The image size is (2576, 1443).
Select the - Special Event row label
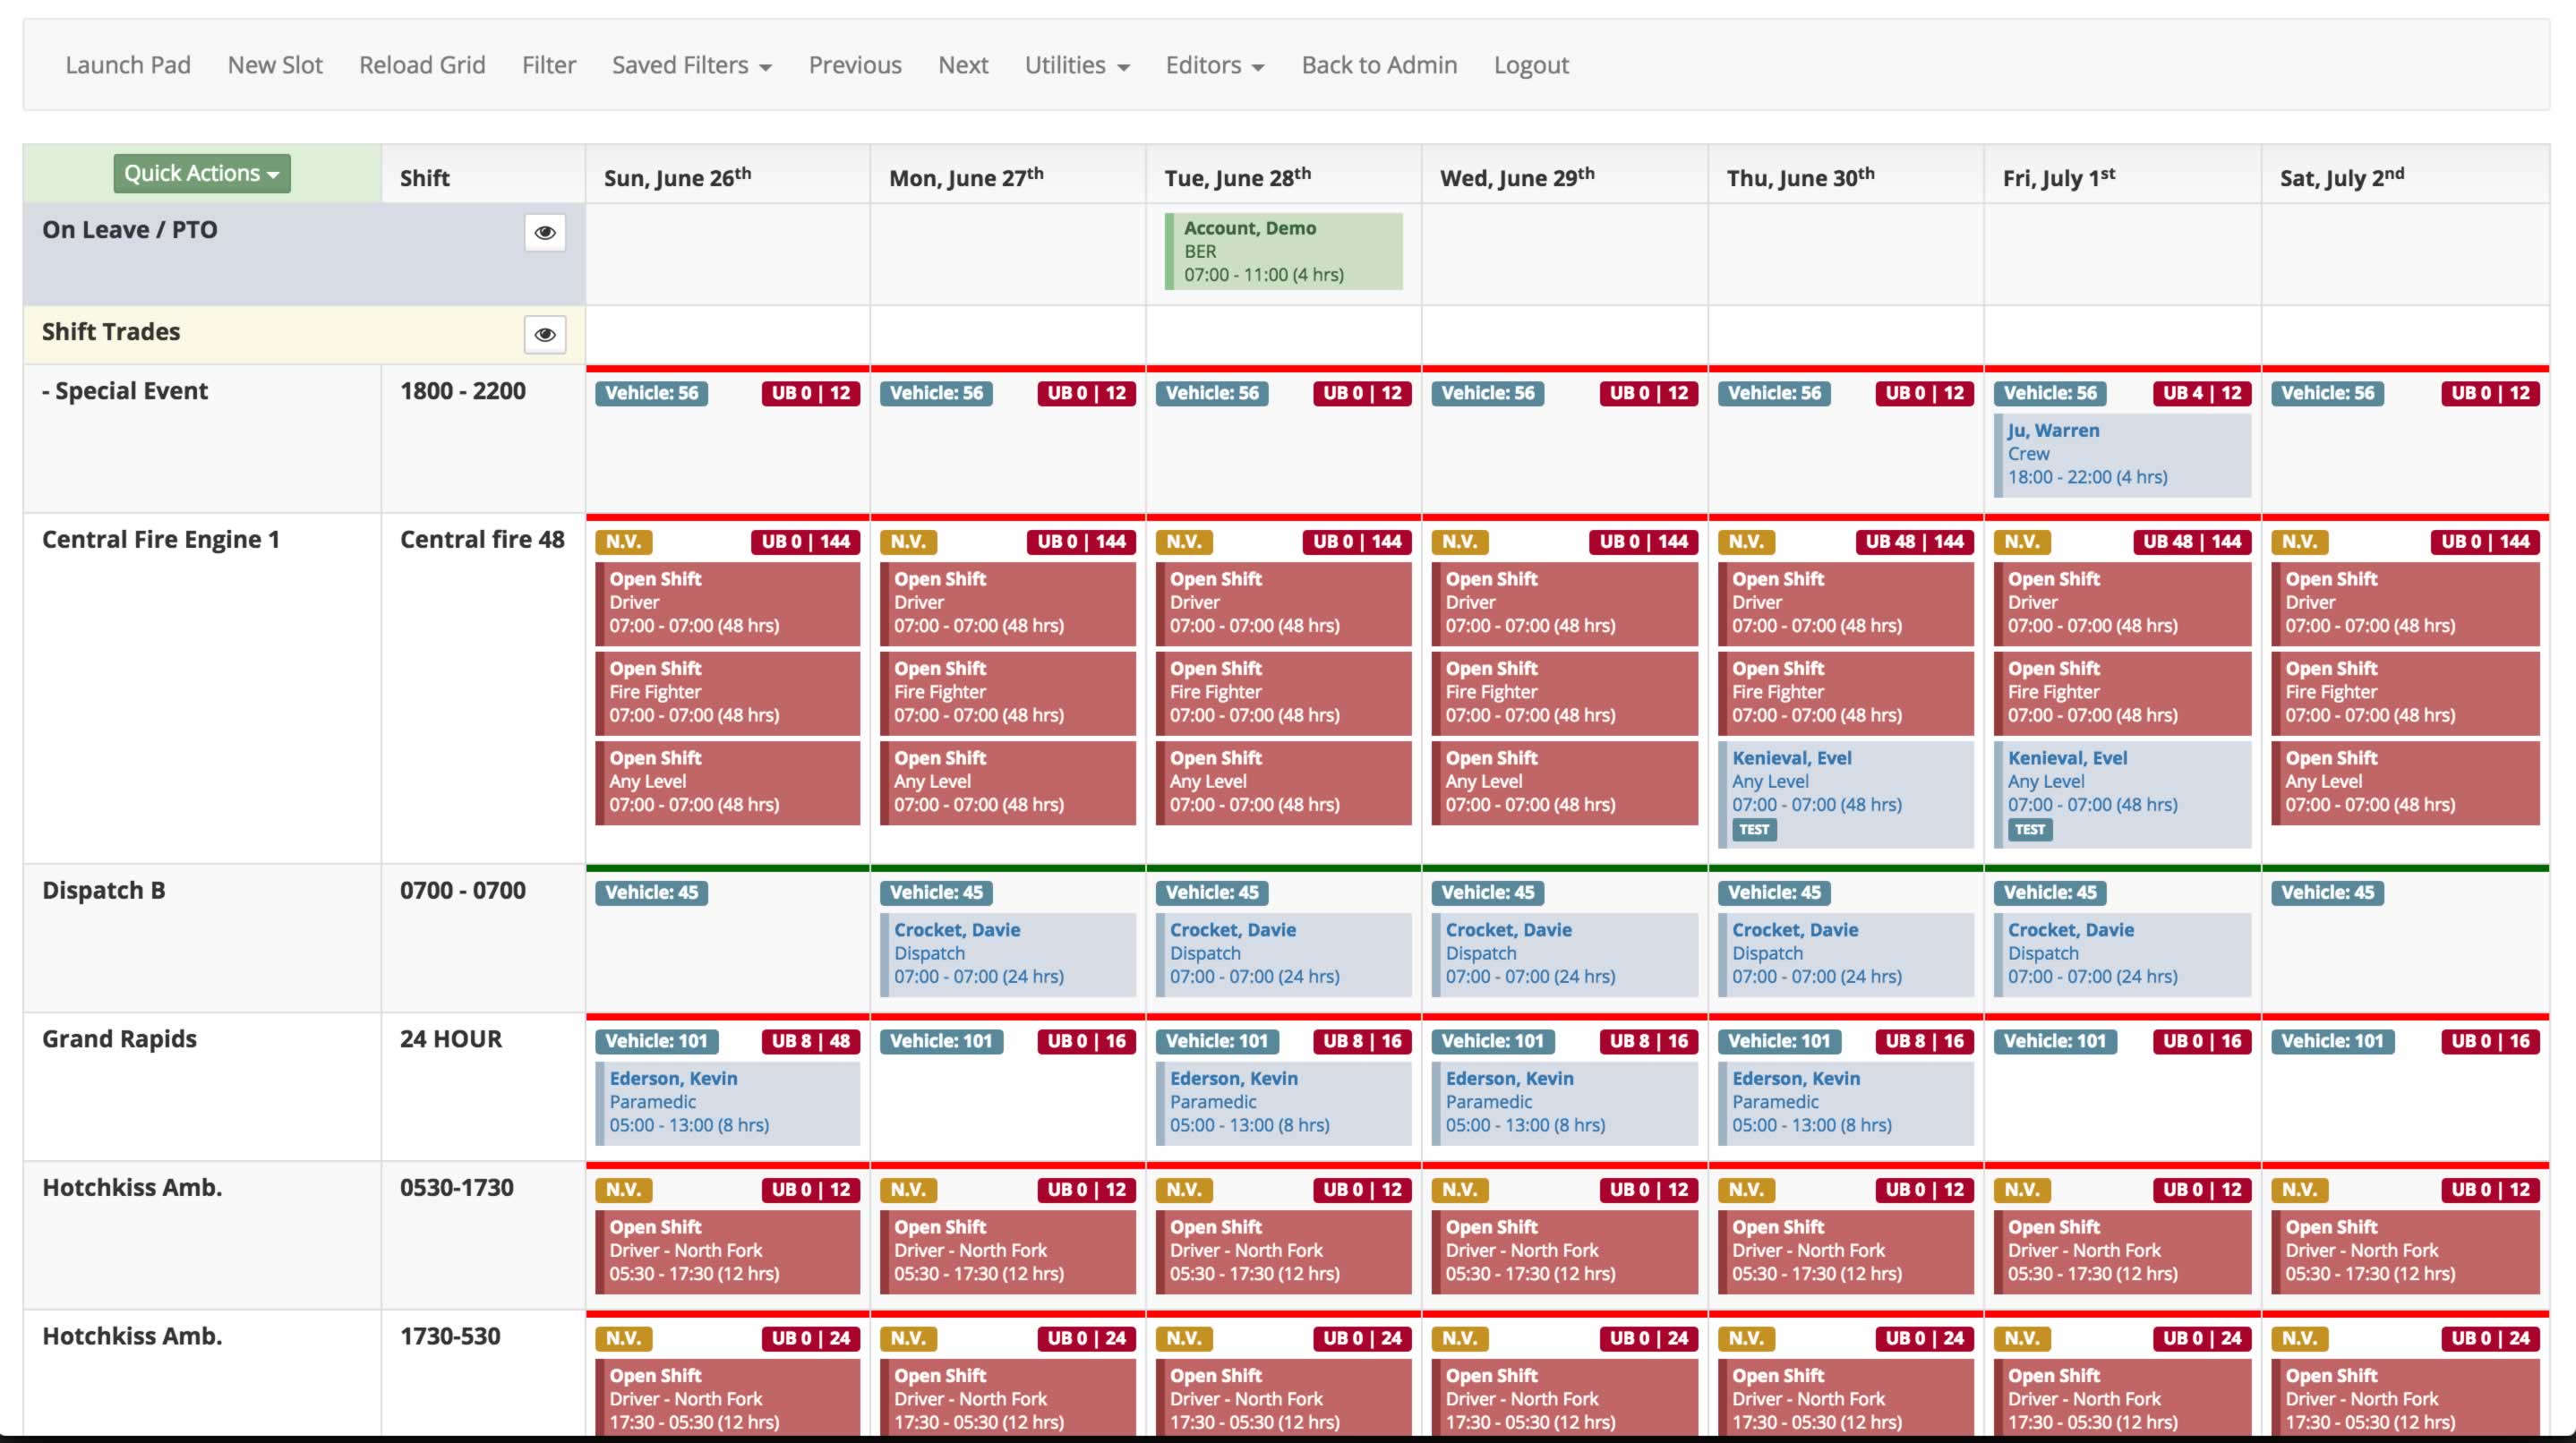125,391
